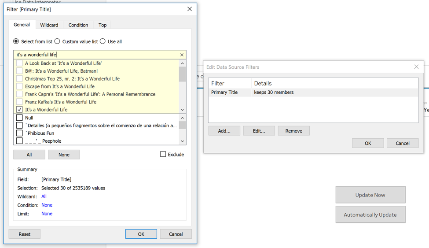Clear the search text with X icon
This screenshot has height=248, width=429.
182,55
